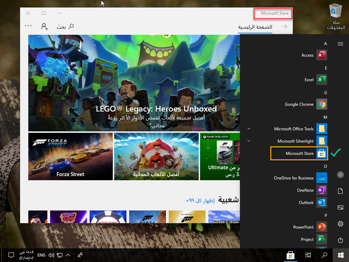Click the taskbar clock and date
The image size is (349, 262).
tap(26, 255)
